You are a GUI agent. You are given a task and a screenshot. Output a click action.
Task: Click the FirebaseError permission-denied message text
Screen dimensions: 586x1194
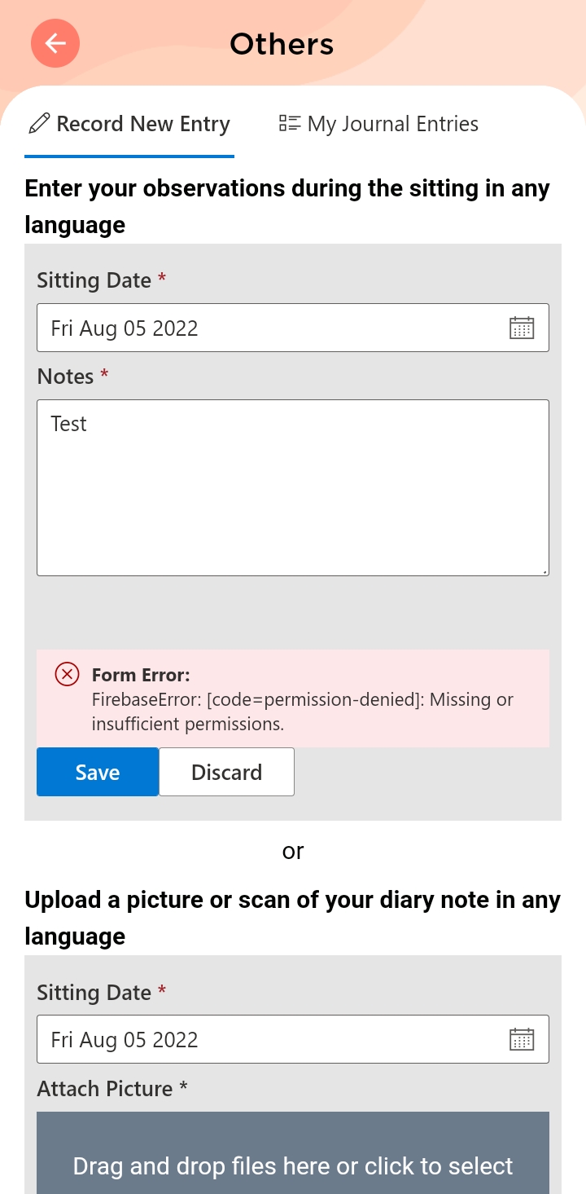tap(303, 712)
